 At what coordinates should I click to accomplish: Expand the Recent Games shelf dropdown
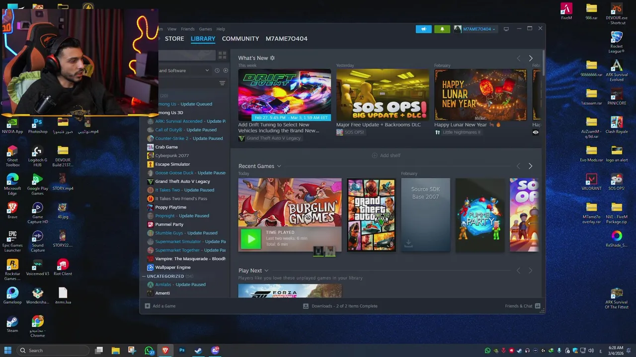(279, 166)
